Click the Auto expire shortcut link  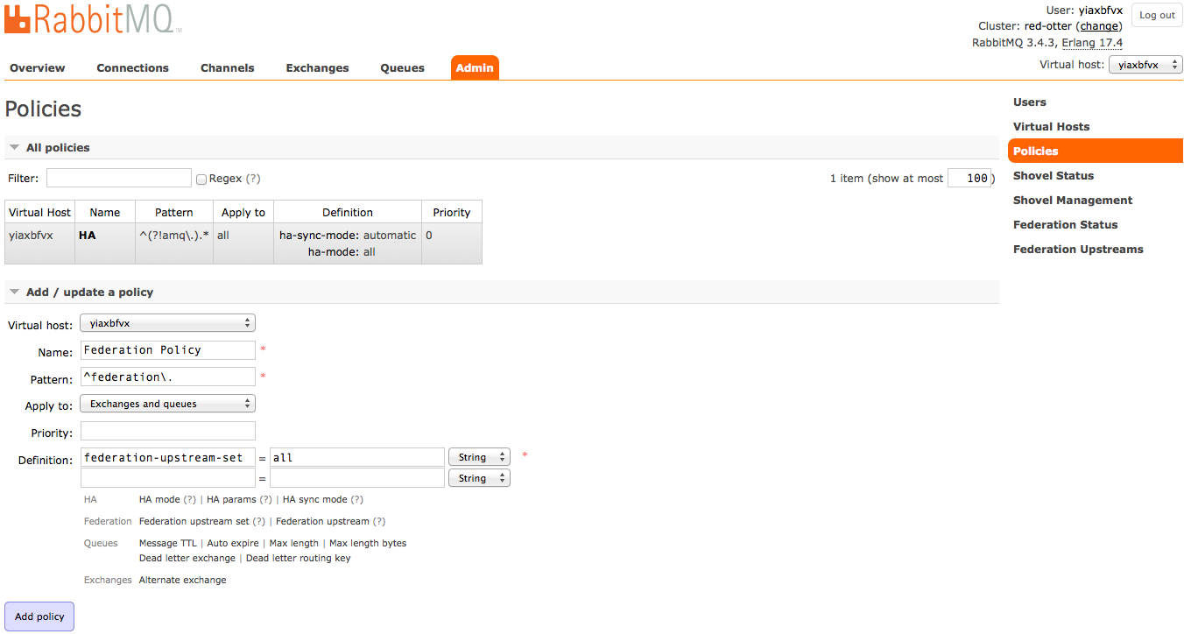(233, 543)
